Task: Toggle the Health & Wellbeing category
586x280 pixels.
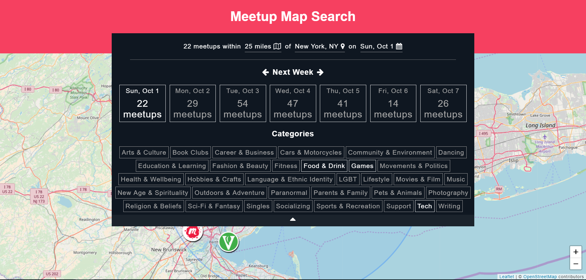Action: [151, 179]
